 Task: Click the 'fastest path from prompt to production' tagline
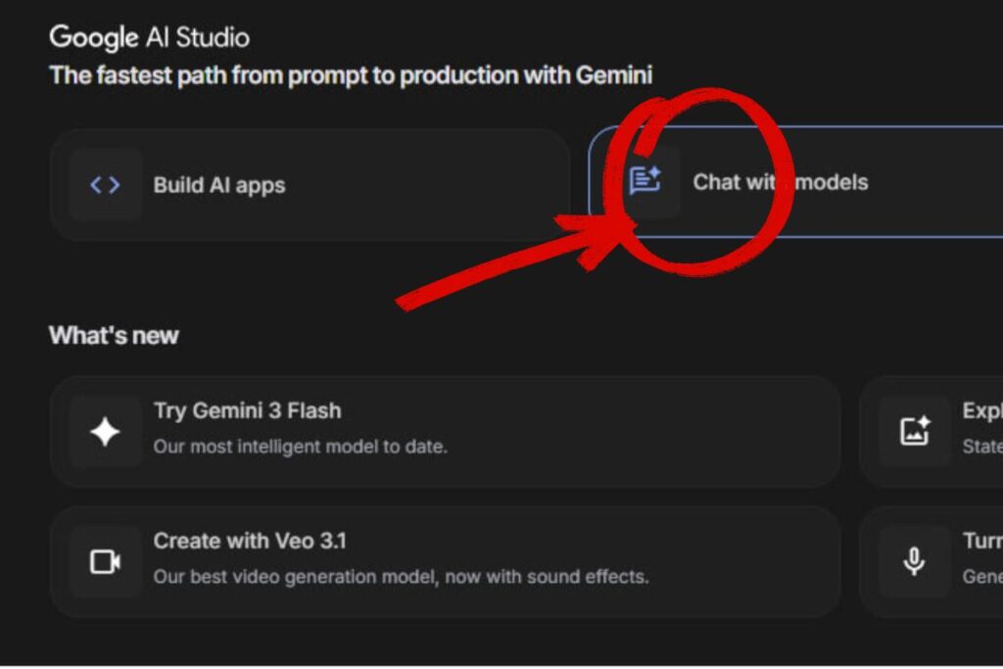351,75
